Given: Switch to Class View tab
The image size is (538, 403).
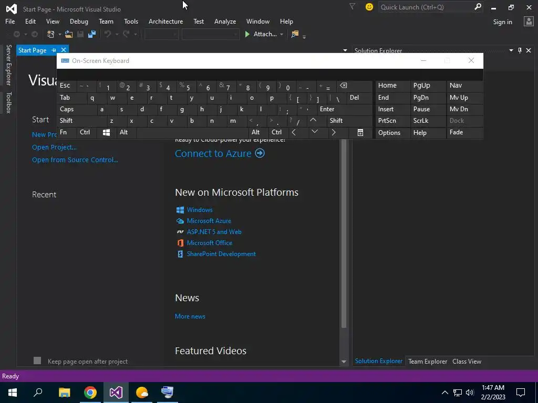Looking at the screenshot, I should coord(467,361).
